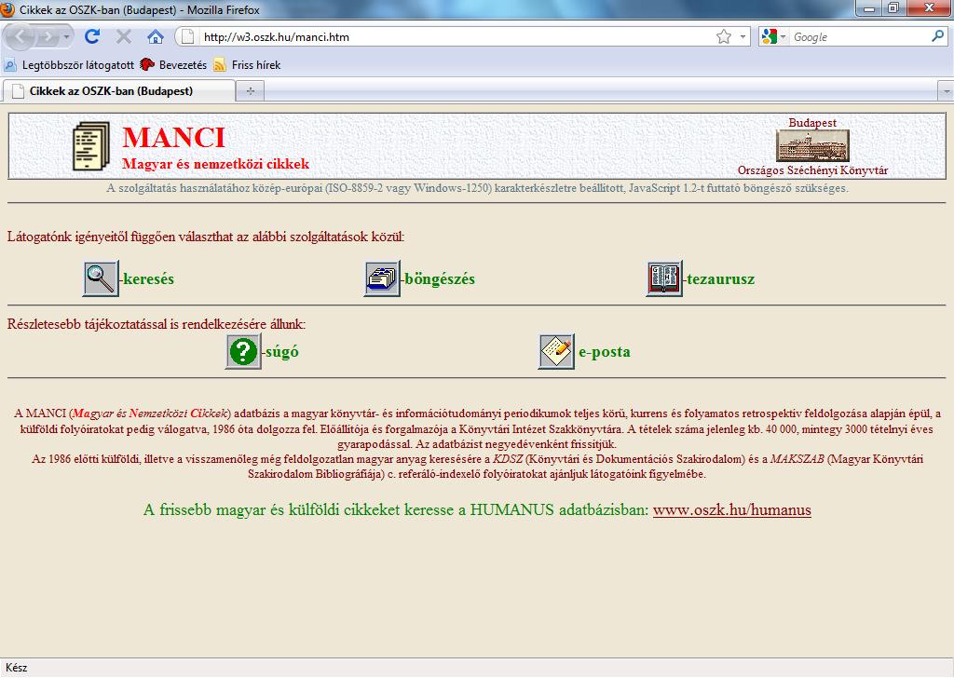Click the Google search engine icon
Image resolution: width=954 pixels, height=678 pixels.
click(x=769, y=37)
